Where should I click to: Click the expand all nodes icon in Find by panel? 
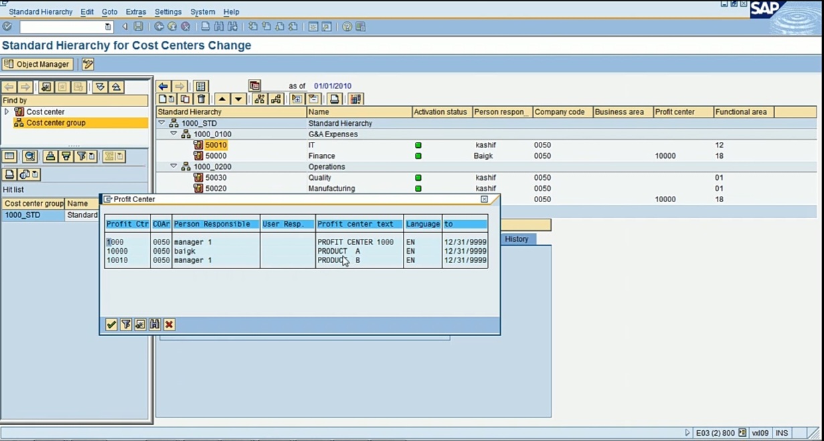click(100, 87)
